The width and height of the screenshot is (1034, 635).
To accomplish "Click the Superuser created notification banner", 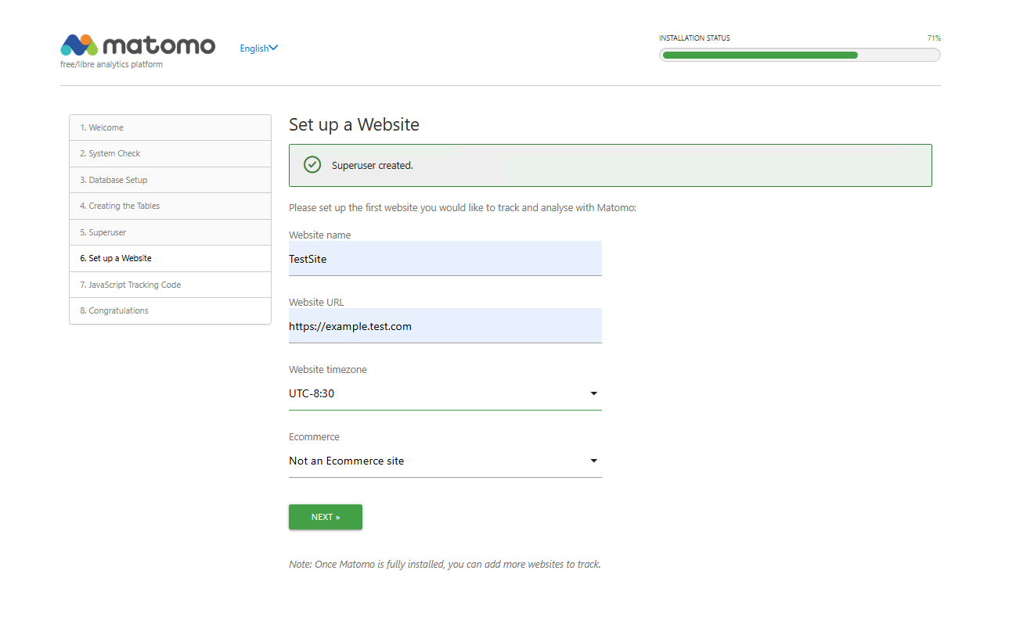I will 610,165.
